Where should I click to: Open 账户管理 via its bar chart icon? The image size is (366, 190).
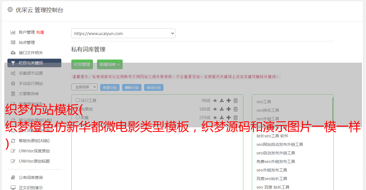(13, 32)
